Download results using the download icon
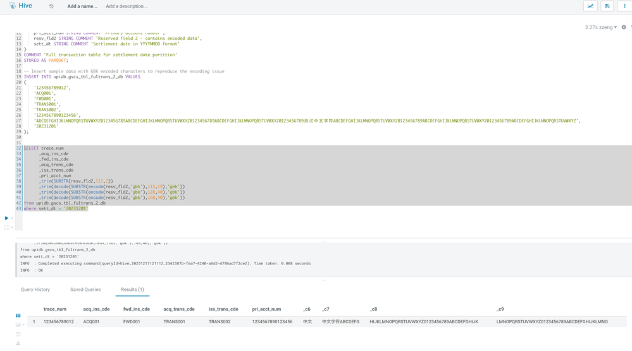Screen dimensions: 632x351 click(18, 343)
